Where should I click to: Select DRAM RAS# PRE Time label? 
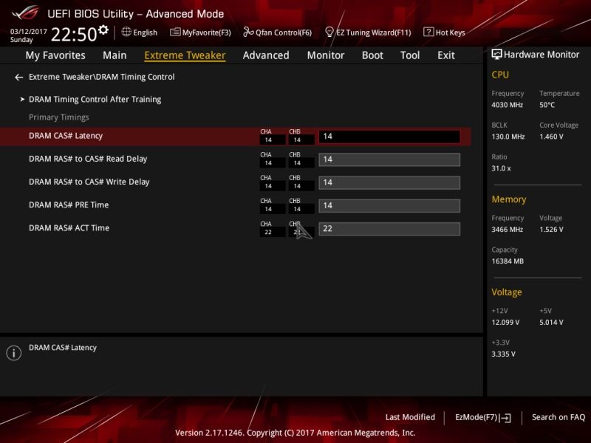point(69,205)
